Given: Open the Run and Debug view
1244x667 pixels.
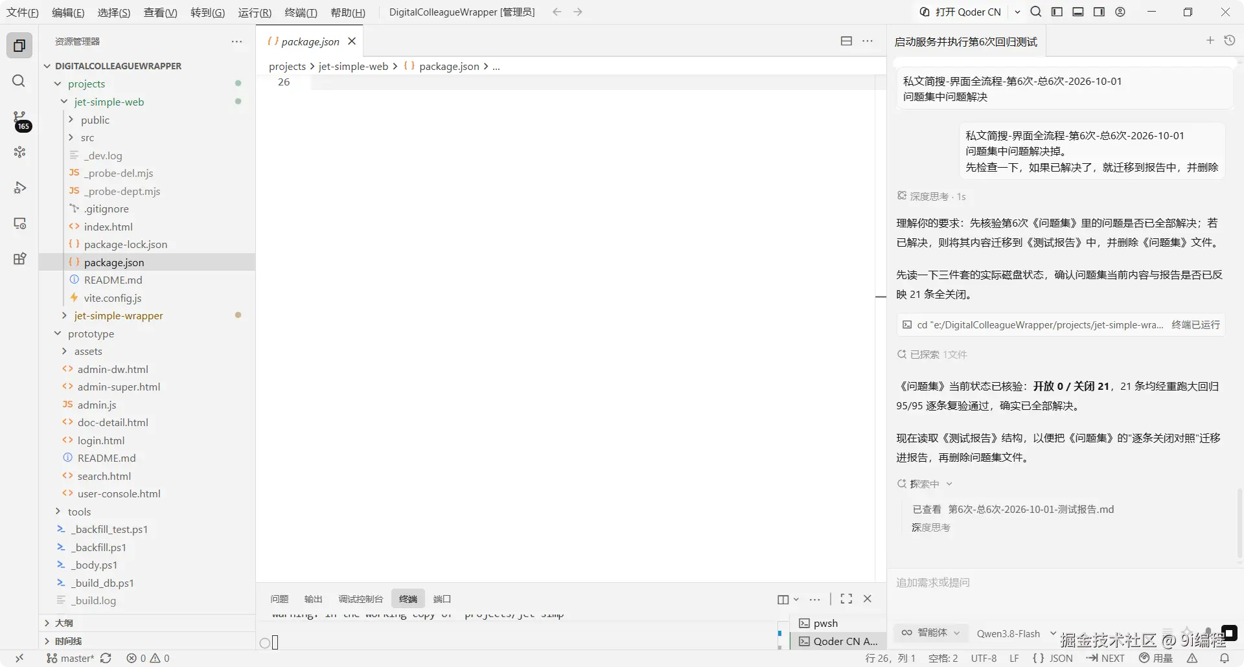Looking at the screenshot, I should pos(19,188).
